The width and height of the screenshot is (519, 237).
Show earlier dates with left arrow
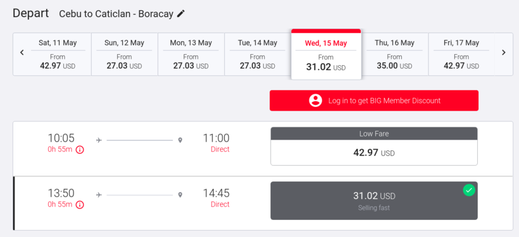pos(22,52)
